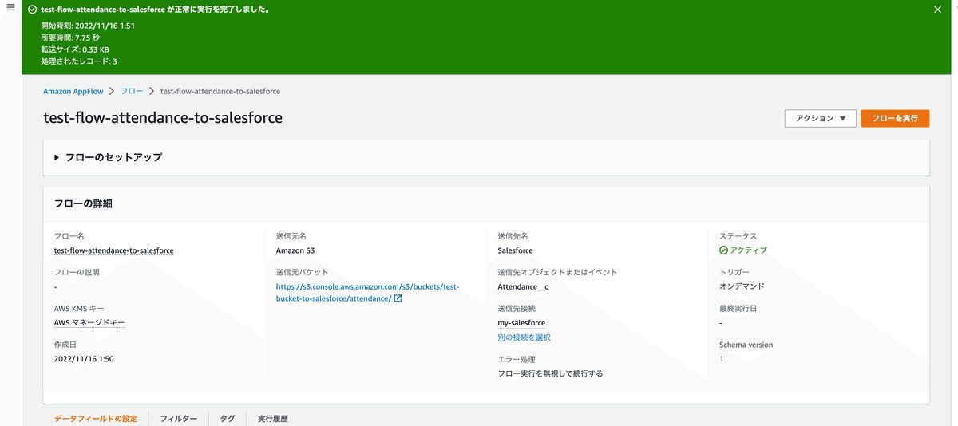
Task: Switch to the フィルター tab
Action: point(179,419)
